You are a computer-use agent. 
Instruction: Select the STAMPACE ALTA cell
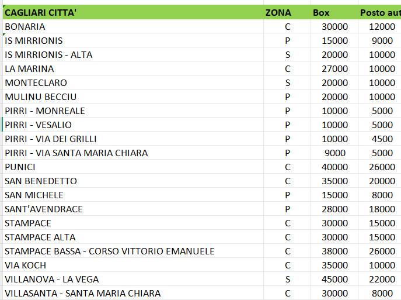tap(40, 237)
